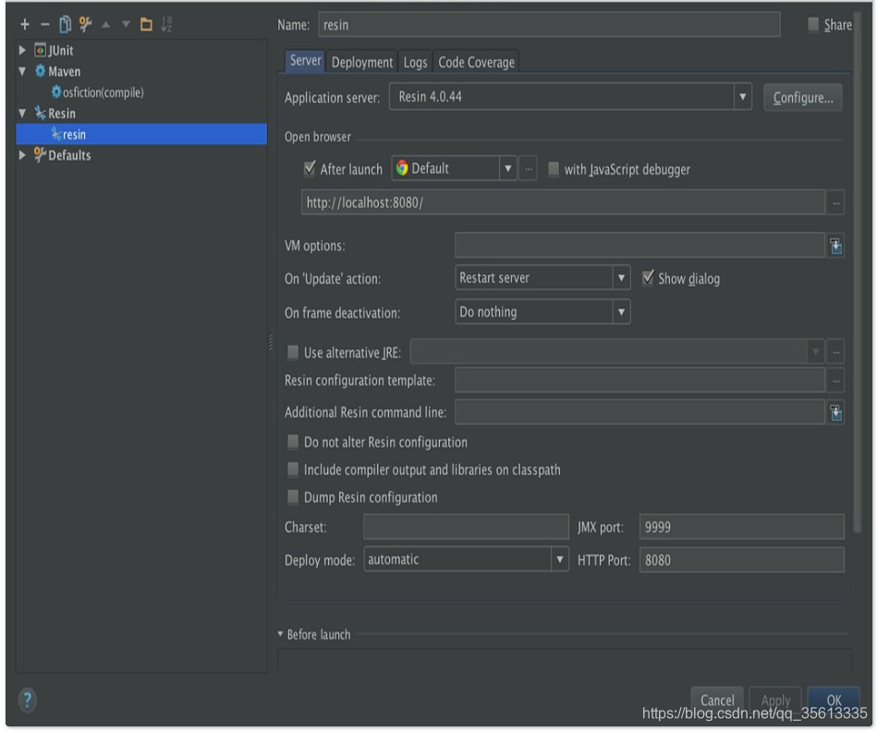Remove the selected configuration with minus icon
877x731 pixels.
[45, 24]
